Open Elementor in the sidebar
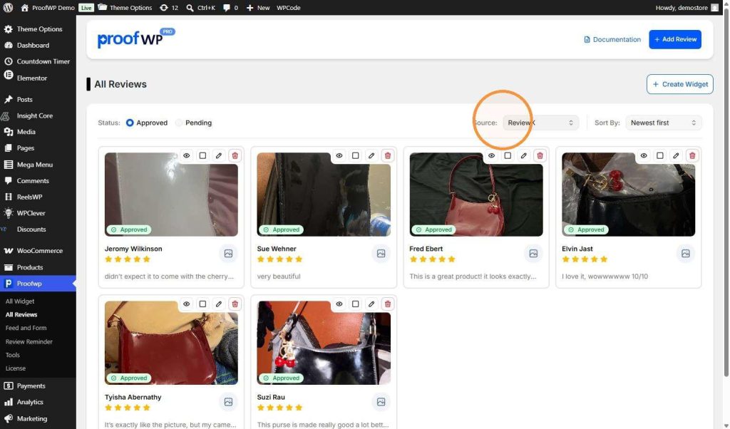The width and height of the screenshot is (730, 429). click(38, 78)
